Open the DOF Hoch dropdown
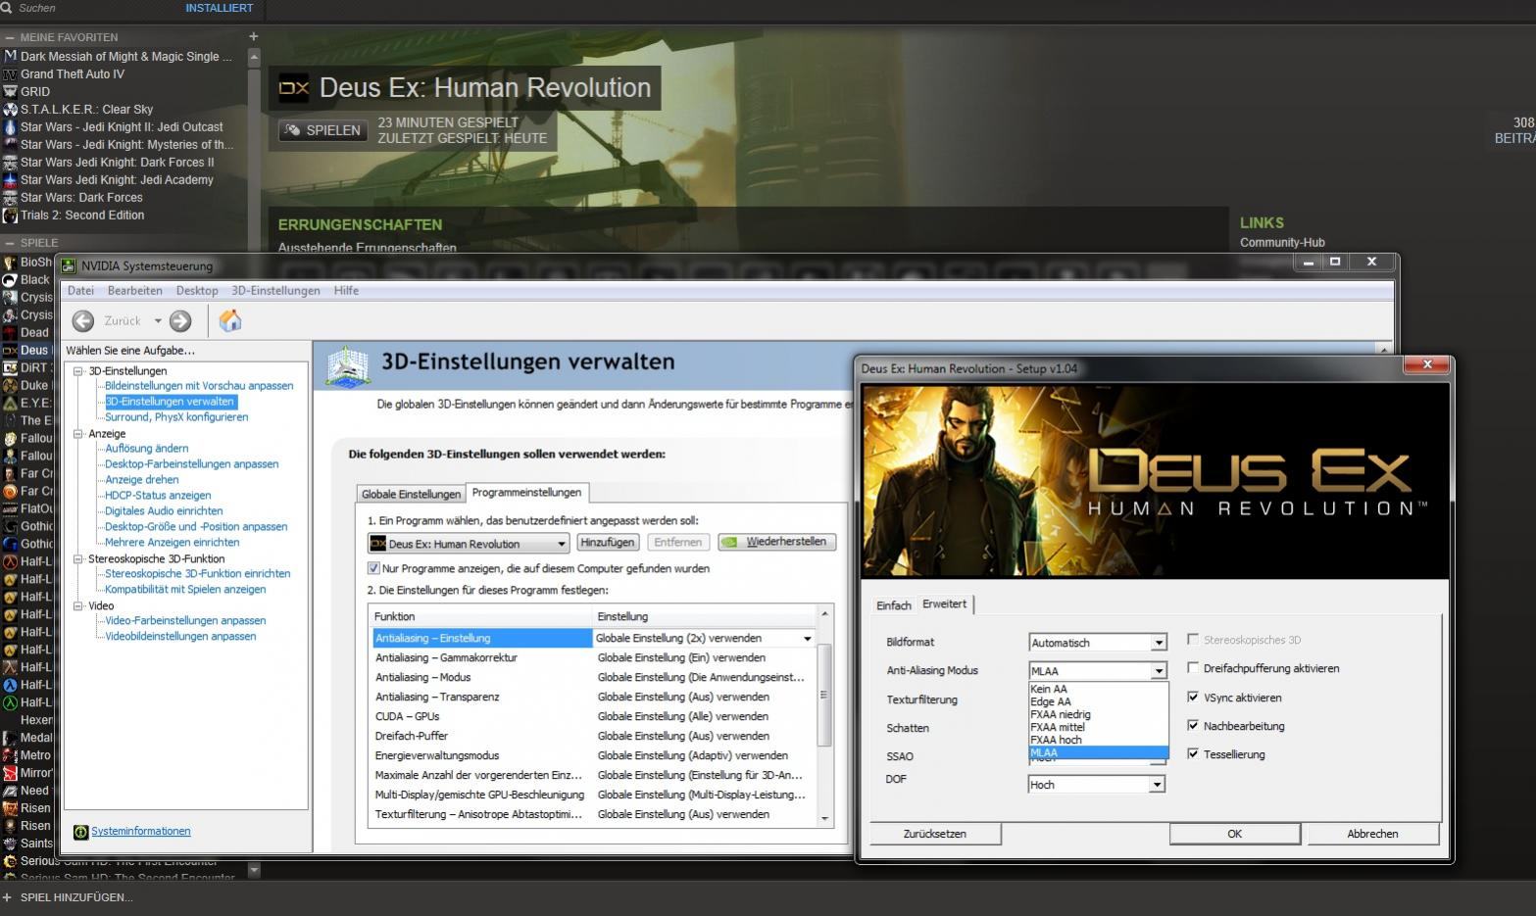Image resolution: width=1536 pixels, height=916 pixels. click(x=1097, y=785)
